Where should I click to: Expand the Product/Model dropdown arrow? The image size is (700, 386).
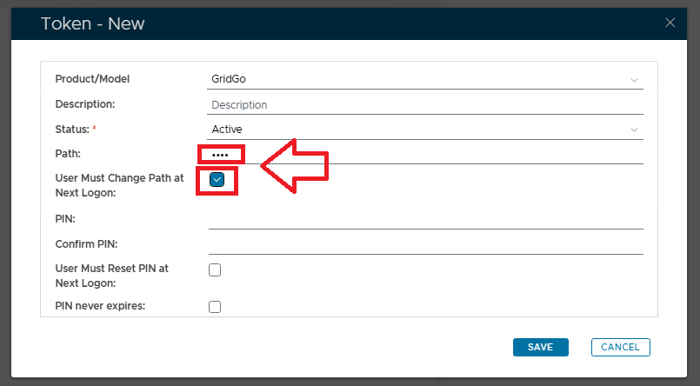click(634, 79)
